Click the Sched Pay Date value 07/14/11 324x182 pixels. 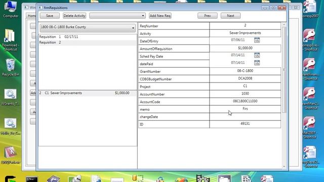coord(238,55)
